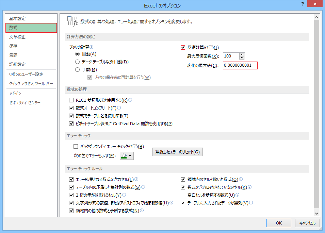Enable 空白セルを参照する数式(U) checkbox
The image size is (325, 233).
(183, 195)
